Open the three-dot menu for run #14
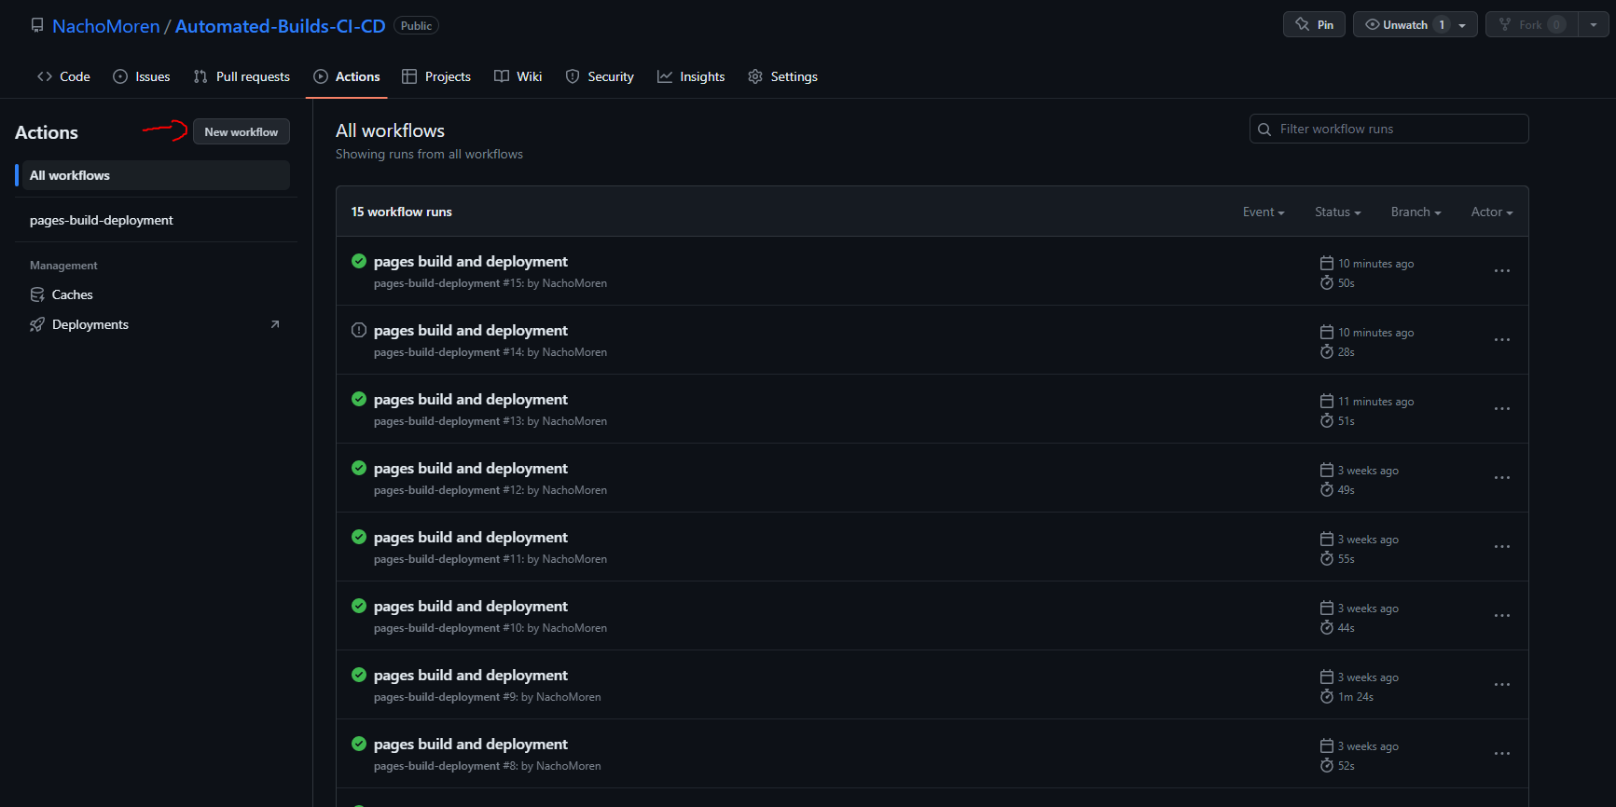Viewport: 1616px width, 807px height. tap(1502, 340)
